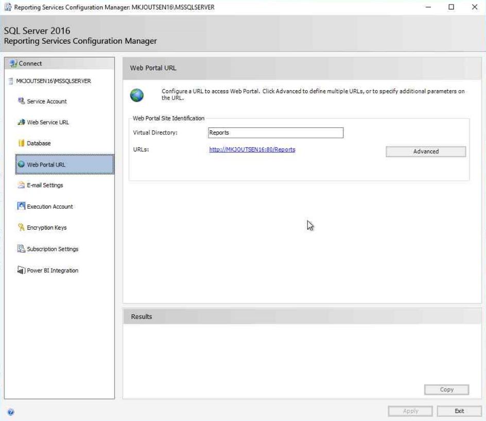The height and width of the screenshot is (421, 486).
Task: Open the Encryption Keys page
Action: coord(47,228)
